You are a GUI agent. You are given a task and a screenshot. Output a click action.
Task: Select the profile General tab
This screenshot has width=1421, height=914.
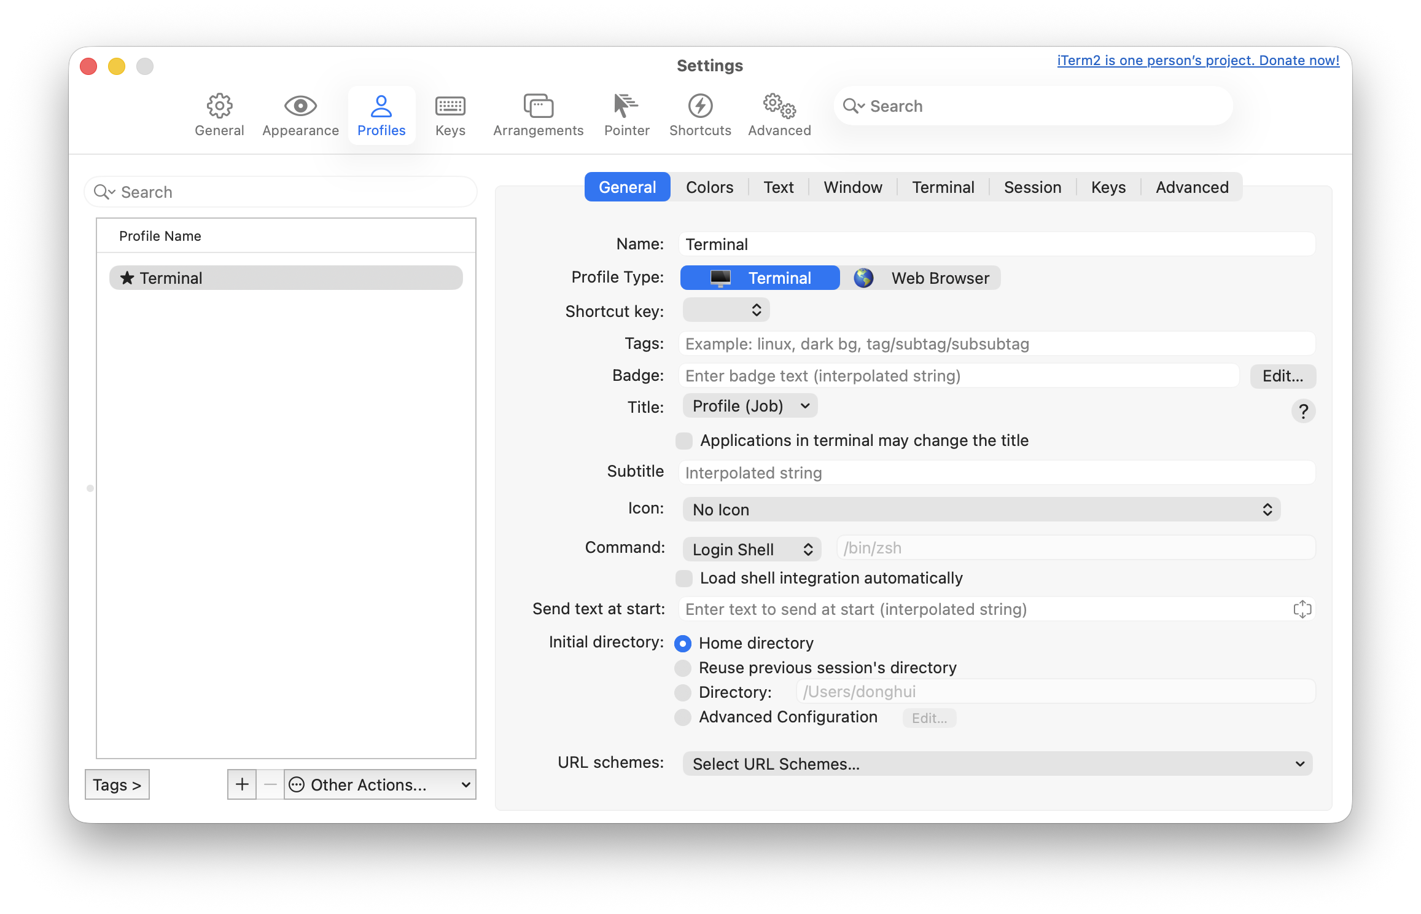627,187
